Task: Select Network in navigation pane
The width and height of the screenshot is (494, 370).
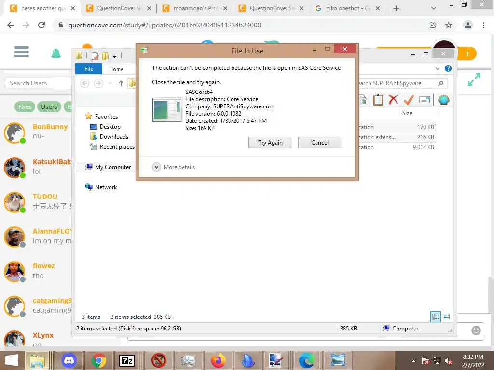Action: tap(101, 187)
